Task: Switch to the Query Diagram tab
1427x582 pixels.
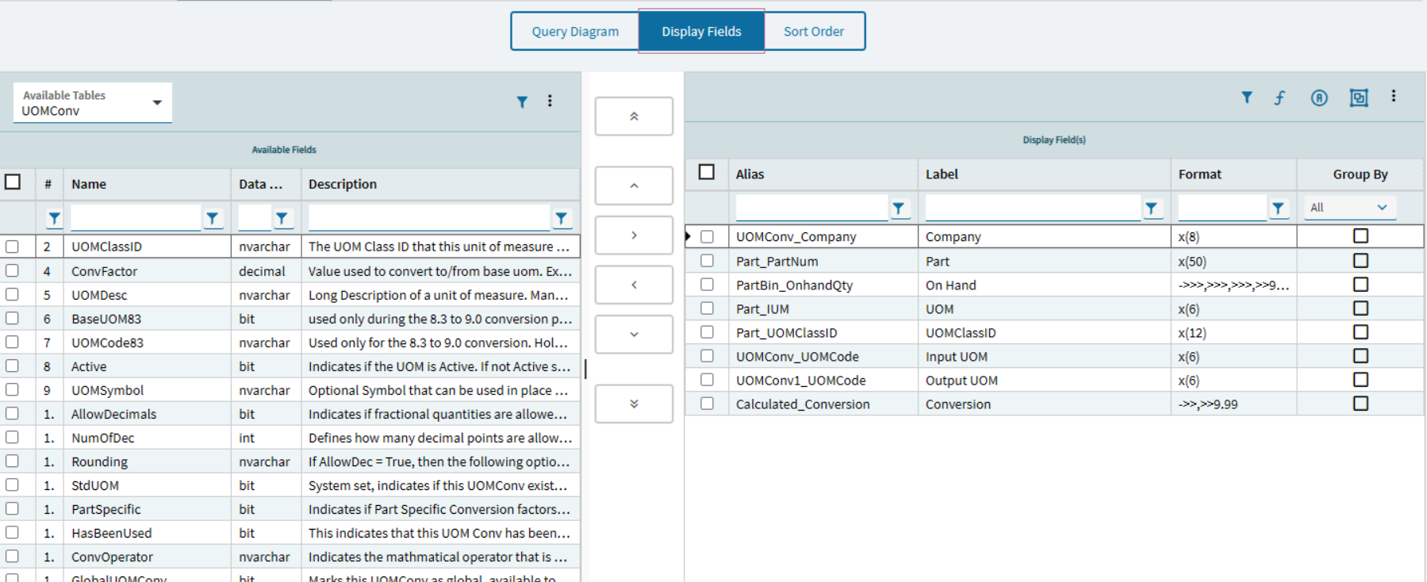Action: coord(575,31)
